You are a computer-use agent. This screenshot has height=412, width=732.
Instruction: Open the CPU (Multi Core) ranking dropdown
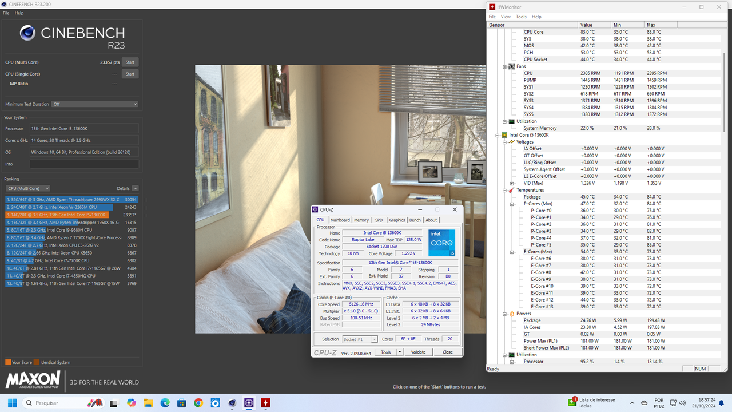[27, 188]
